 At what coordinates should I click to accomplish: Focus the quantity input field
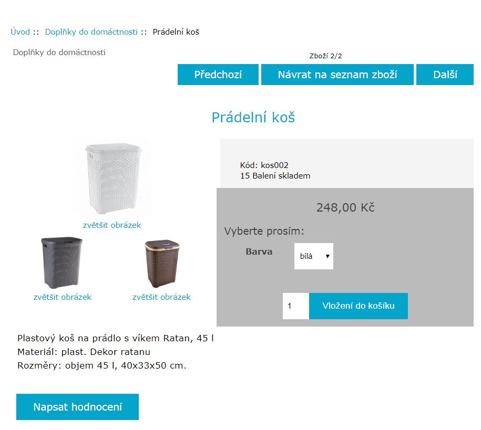tap(296, 306)
